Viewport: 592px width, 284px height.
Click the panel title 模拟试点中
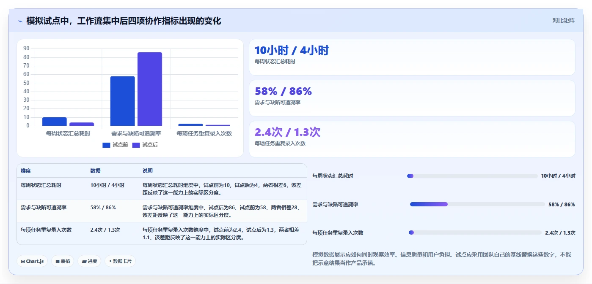point(124,21)
